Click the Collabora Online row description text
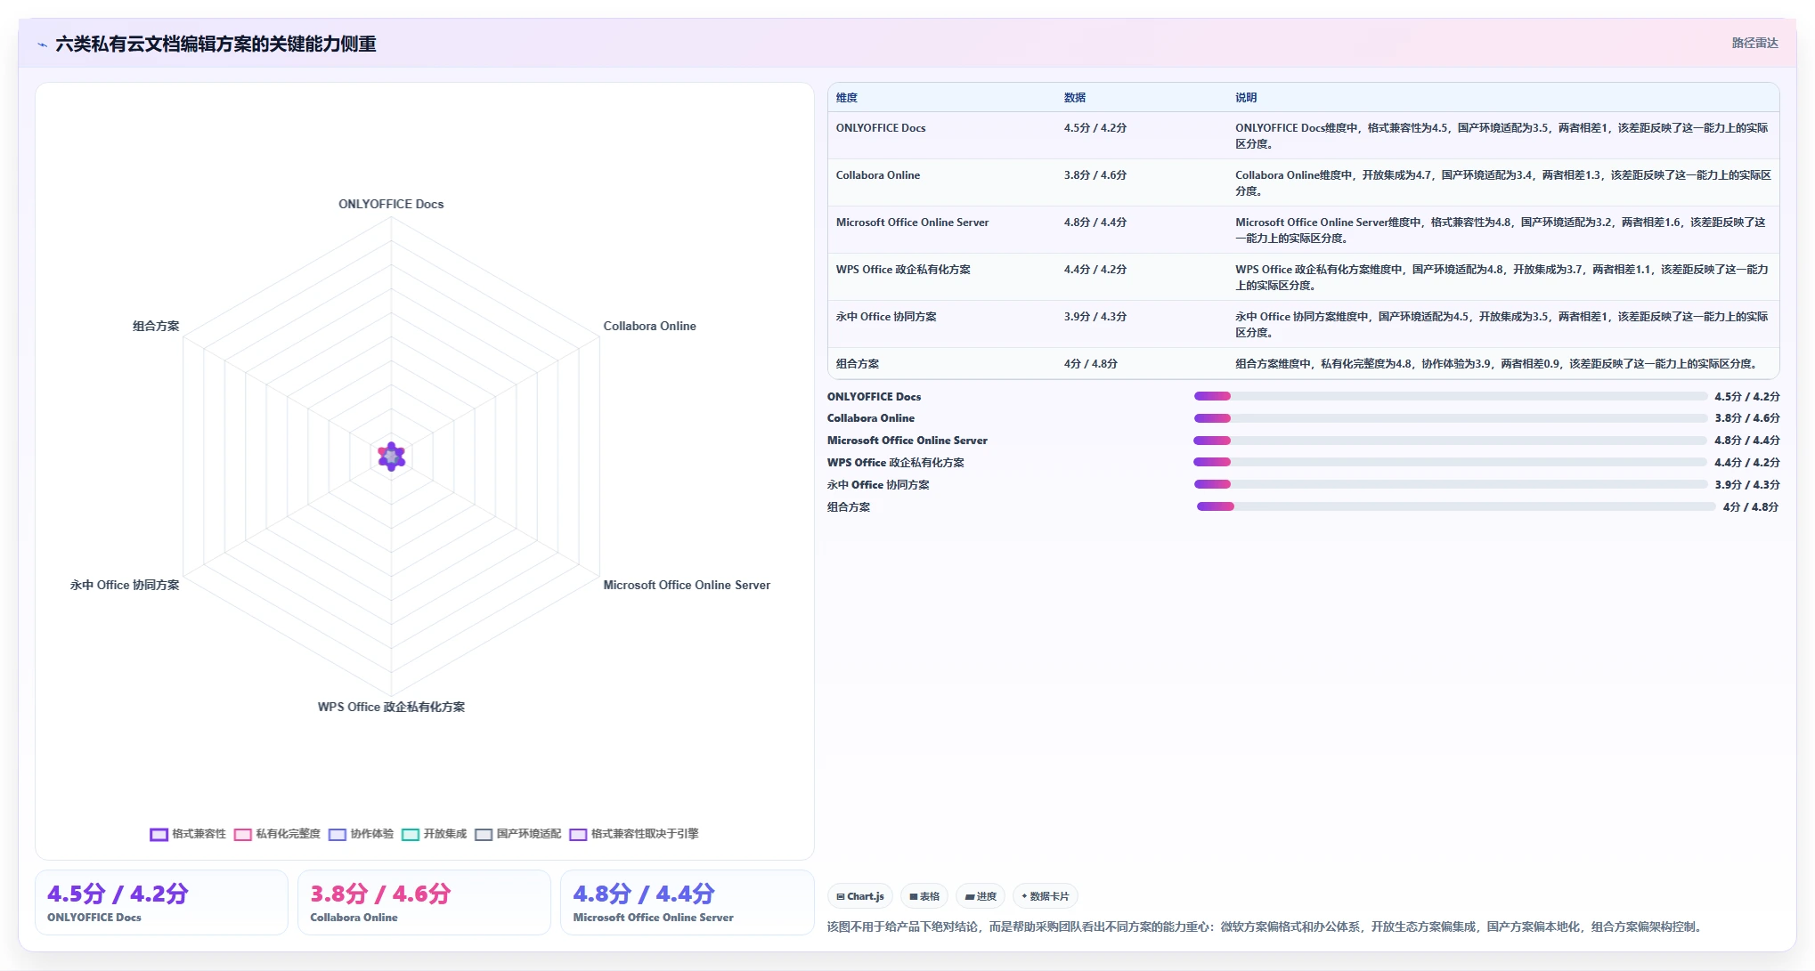 pos(1503,183)
